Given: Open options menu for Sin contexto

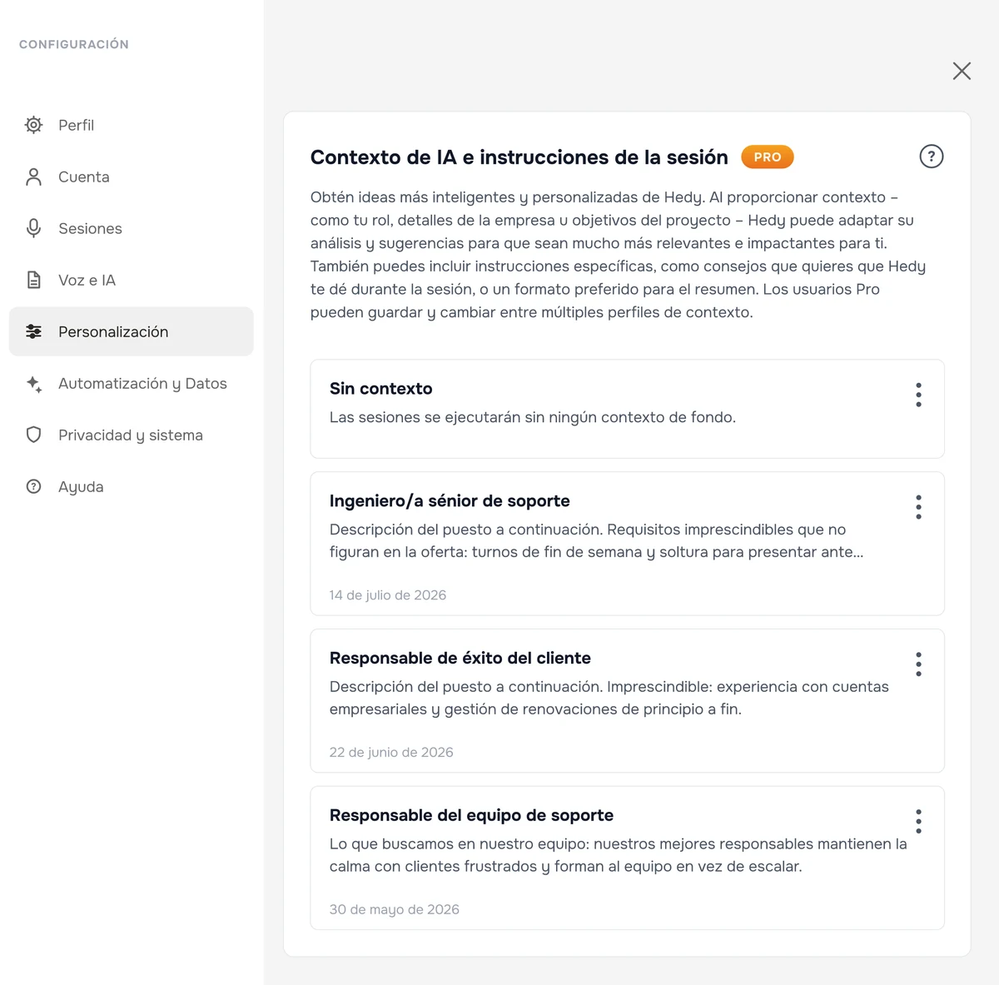Looking at the screenshot, I should click(918, 395).
